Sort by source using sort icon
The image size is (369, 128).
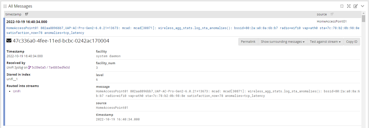tap(332, 14)
